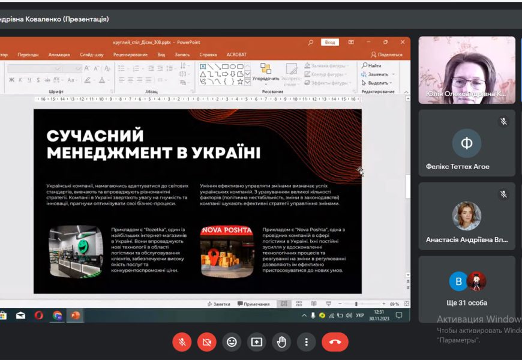Turn on the camera in the call

click(207, 342)
